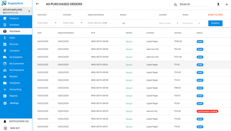Click the Vendor filter input field
This screenshot has height=131, width=231.
(135, 23)
